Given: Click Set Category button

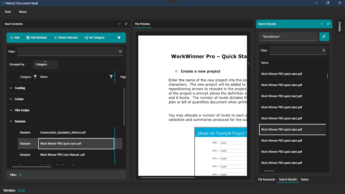Looking at the screenshot, I should pos(94,38).
